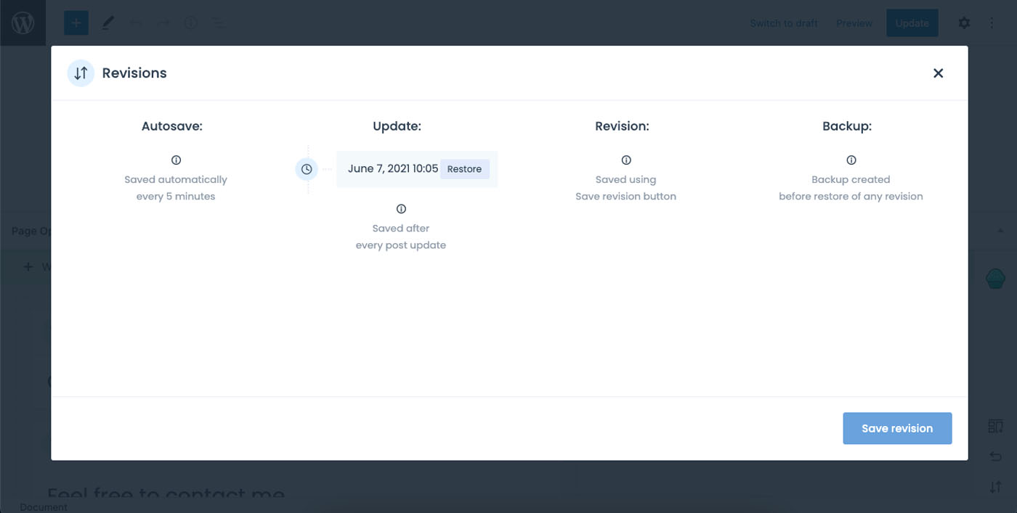This screenshot has height=513, width=1017.
Task: Collapse the Page Options panel arrow
Action: point(1000,231)
